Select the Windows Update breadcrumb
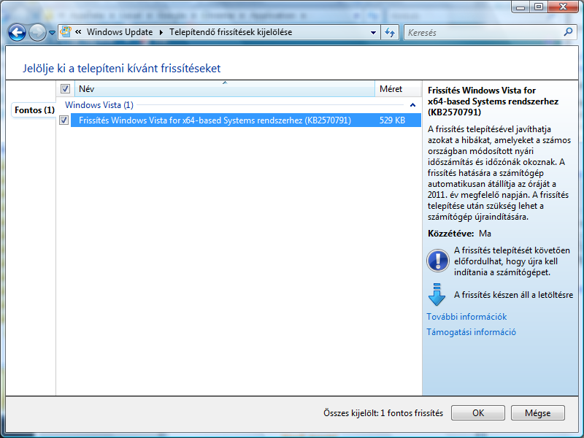584x438 pixels. point(120,32)
